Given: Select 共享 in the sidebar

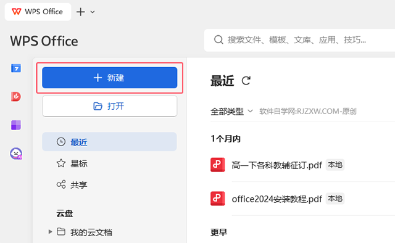Looking at the screenshot, I should 109,185.
